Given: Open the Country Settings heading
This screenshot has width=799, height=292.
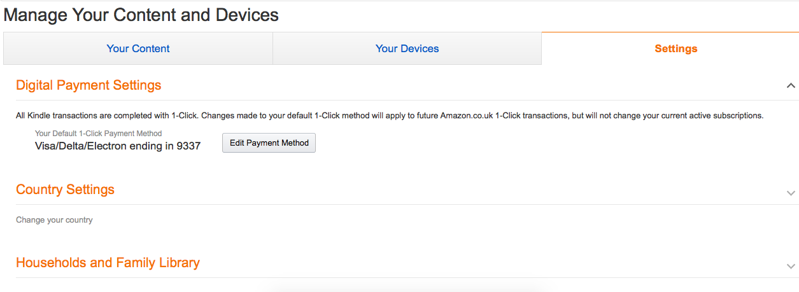Looking at the screenshot, I should click(x=65, y=190).
